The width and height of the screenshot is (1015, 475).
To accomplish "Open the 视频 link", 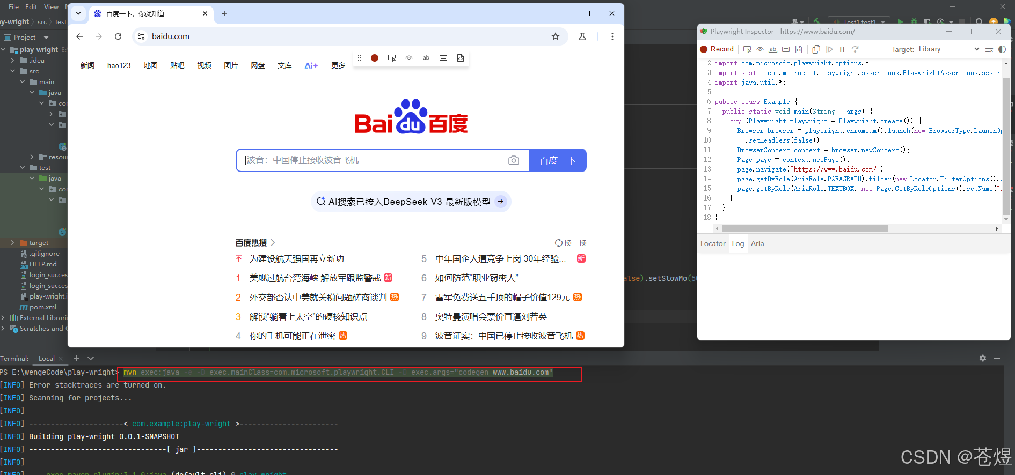I will [204, 65].
